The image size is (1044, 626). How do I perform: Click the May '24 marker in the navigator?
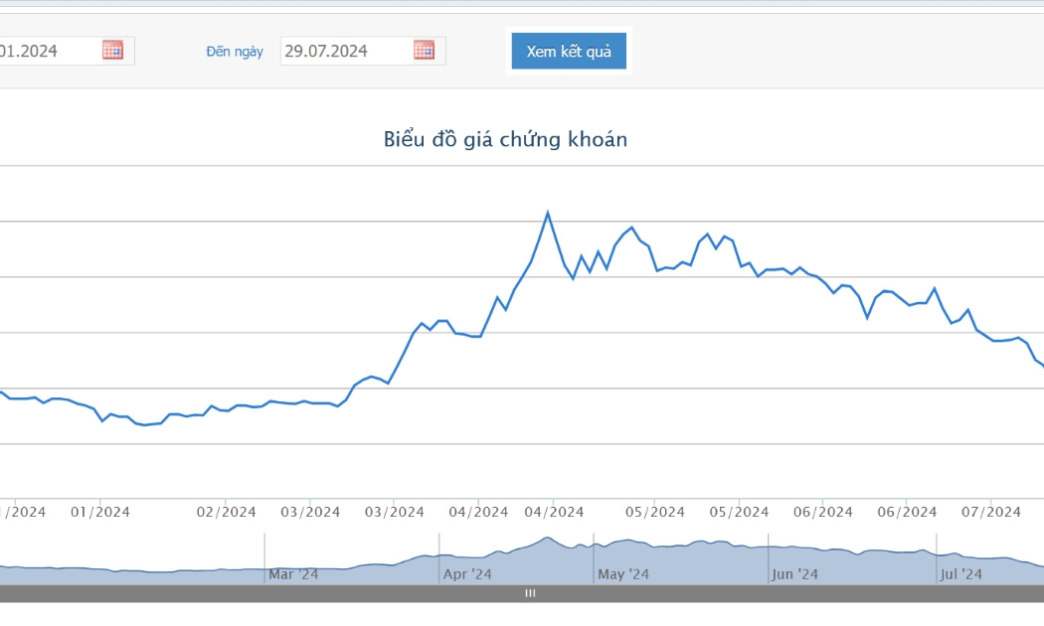[x=623, y=574]
